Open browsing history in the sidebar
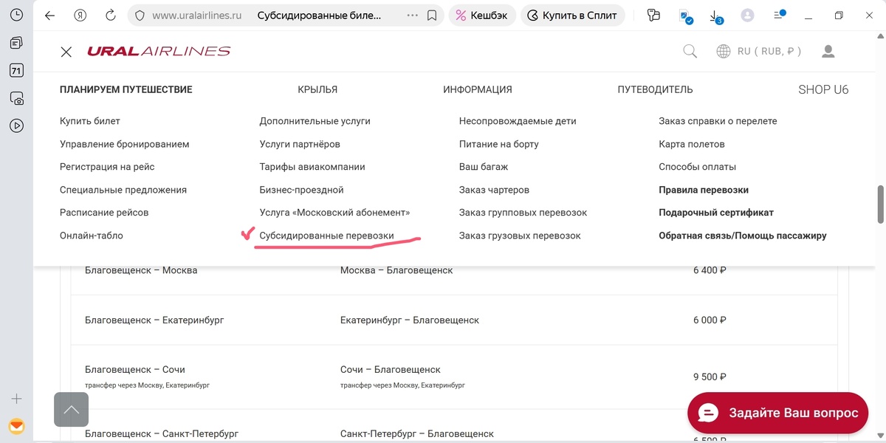The image size is (886, 443). tap(16, 14)
